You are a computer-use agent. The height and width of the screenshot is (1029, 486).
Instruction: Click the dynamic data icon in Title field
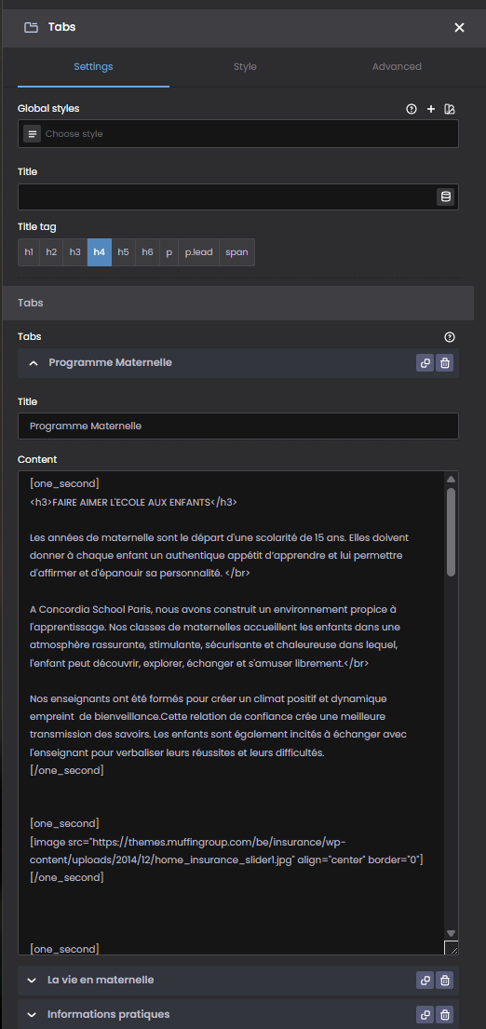tap(446, 196)
